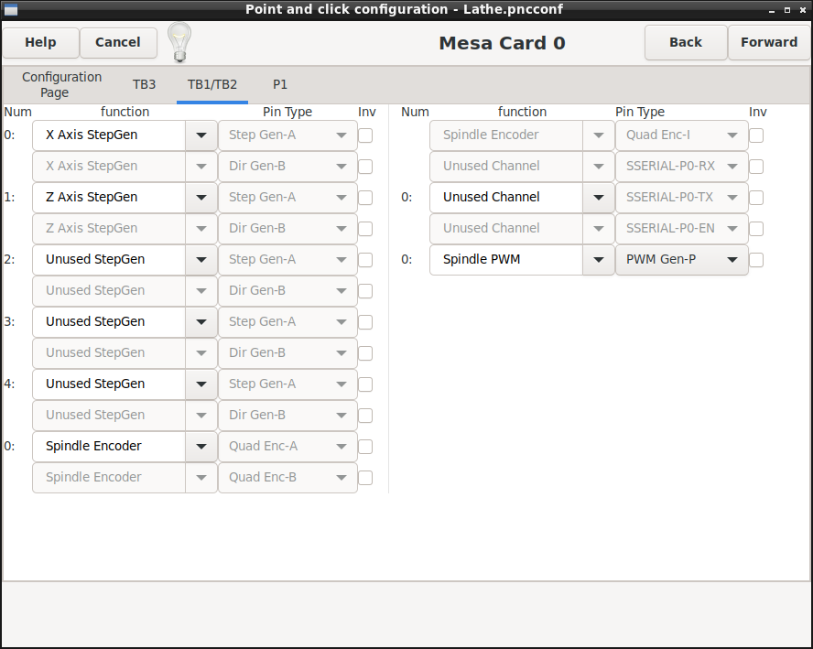813x649 pixels.
Task: Toggle Inv checkbox for Num 2 Step Gen-A
Action: coord(365,260)
